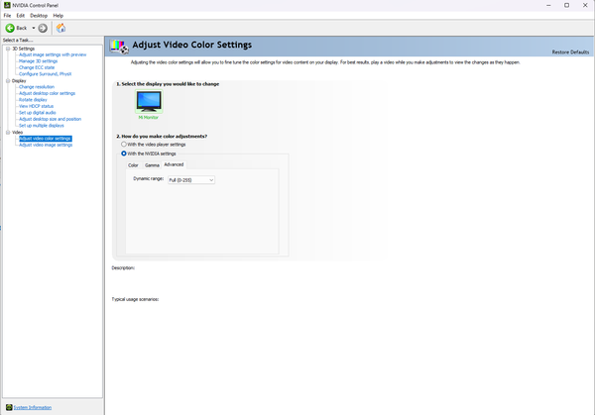Image resolution: width=595 pixels, height=415 pixels.
Task: Open the Back history dropdown arrow
Action: click(x=33, y=28)
